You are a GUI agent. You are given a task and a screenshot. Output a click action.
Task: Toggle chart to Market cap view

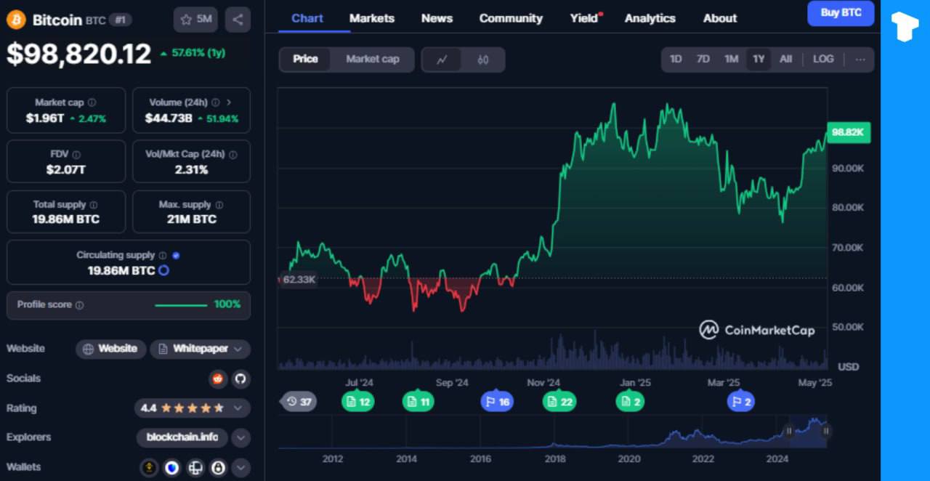[x=372, y=60]
